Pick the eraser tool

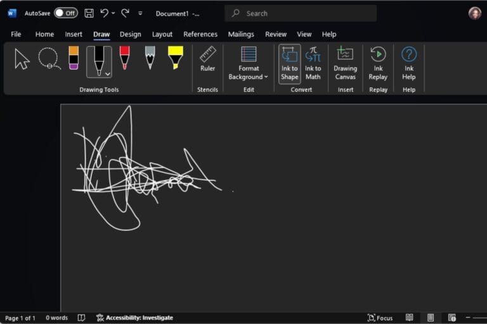click(x=74, y=58)
